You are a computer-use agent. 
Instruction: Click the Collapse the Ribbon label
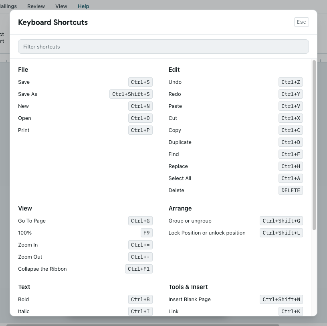click(42, 269)
